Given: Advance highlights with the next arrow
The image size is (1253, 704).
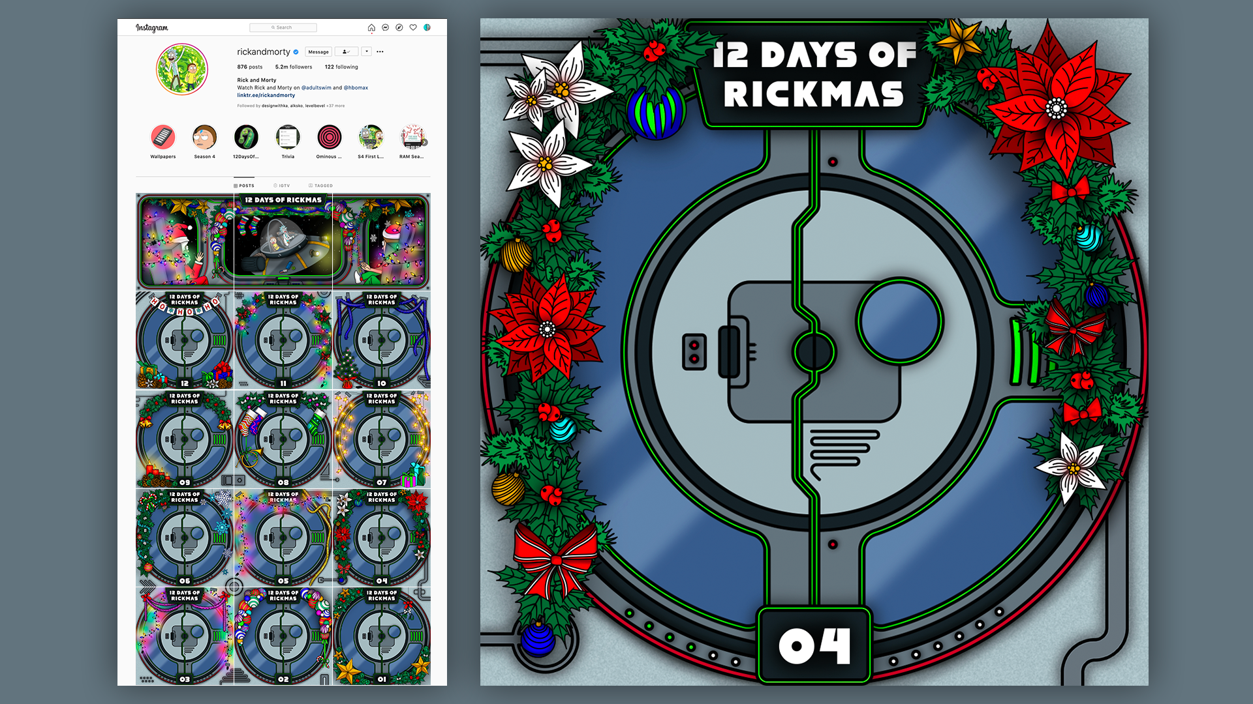Looking at the screenshot, I should pyautogui.click(x=424, y=142).
